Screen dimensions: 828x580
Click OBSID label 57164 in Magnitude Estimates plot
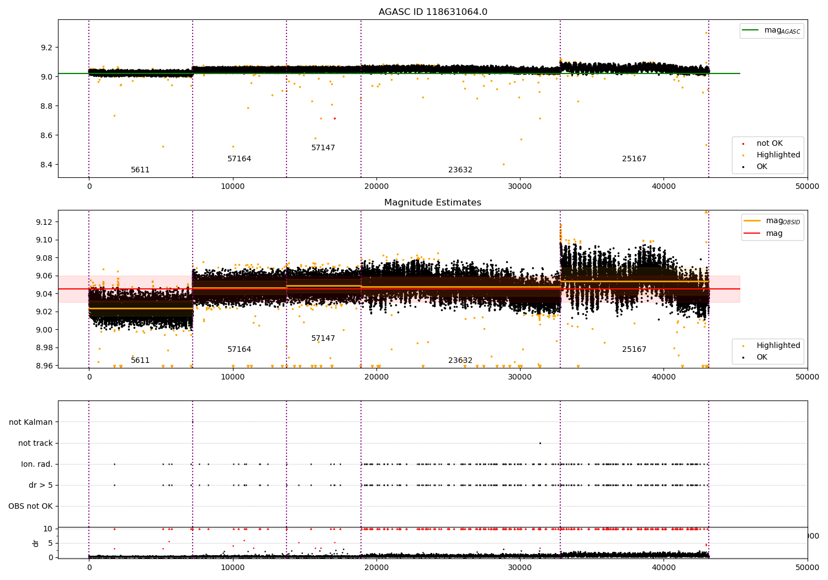click(x=239, y=350)
